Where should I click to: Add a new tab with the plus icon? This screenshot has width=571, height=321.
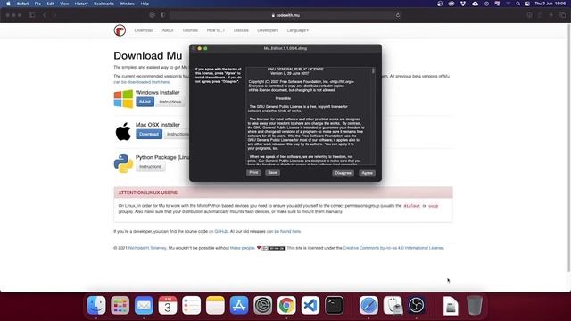(x=551, y=15)
